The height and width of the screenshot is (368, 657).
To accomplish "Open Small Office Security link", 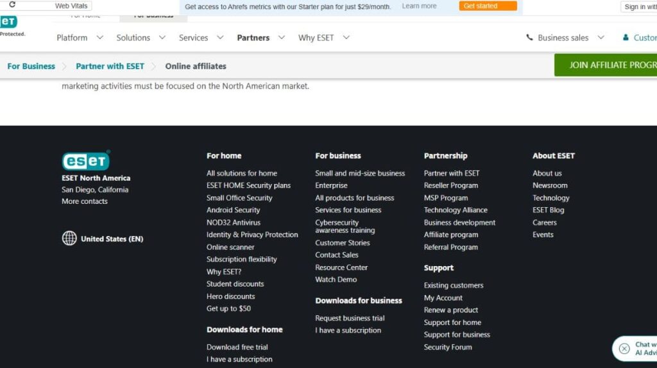I will (x=239, y=197).
